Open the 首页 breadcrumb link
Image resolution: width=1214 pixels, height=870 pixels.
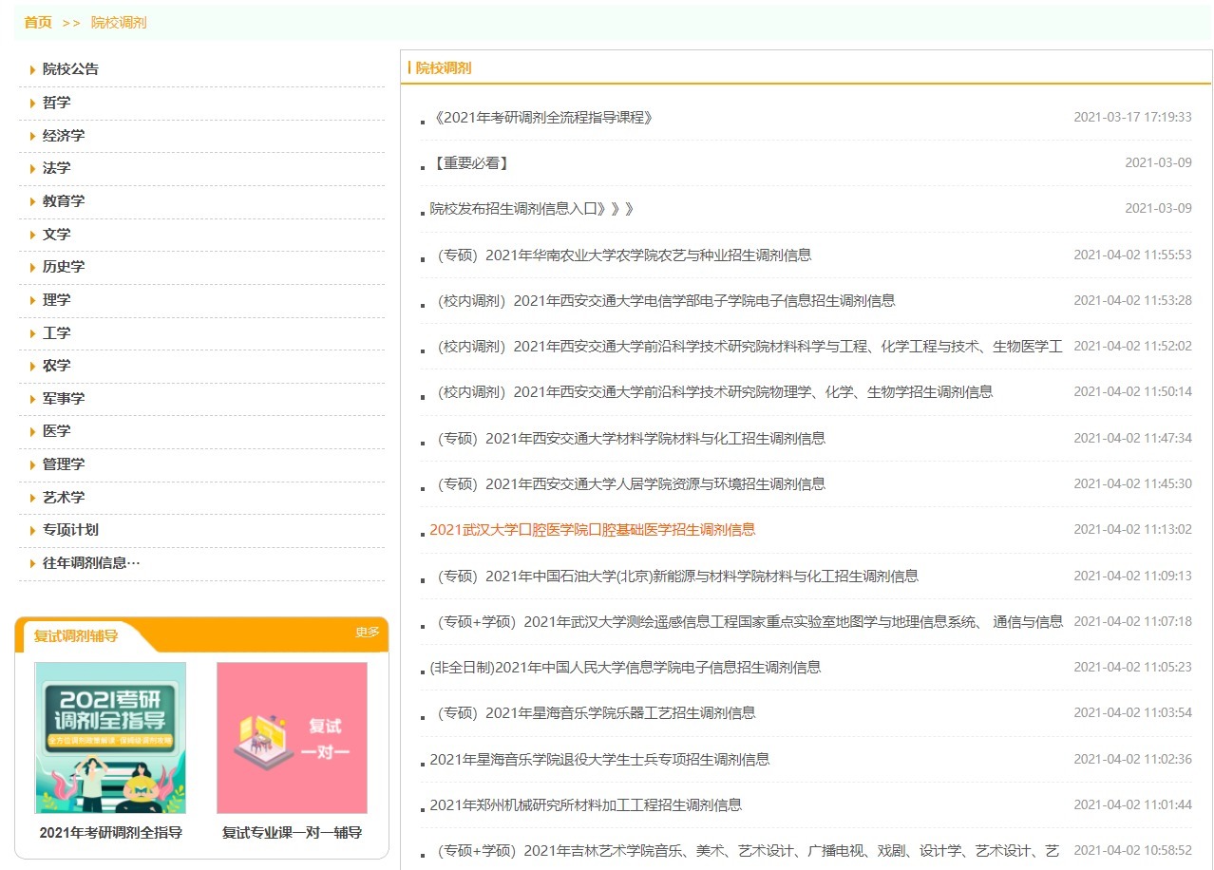(36, 22)
